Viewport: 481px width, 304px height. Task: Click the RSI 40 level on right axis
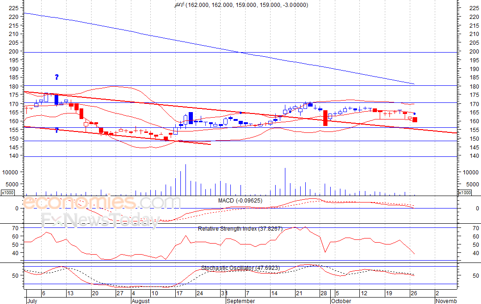tap(476, 253)
